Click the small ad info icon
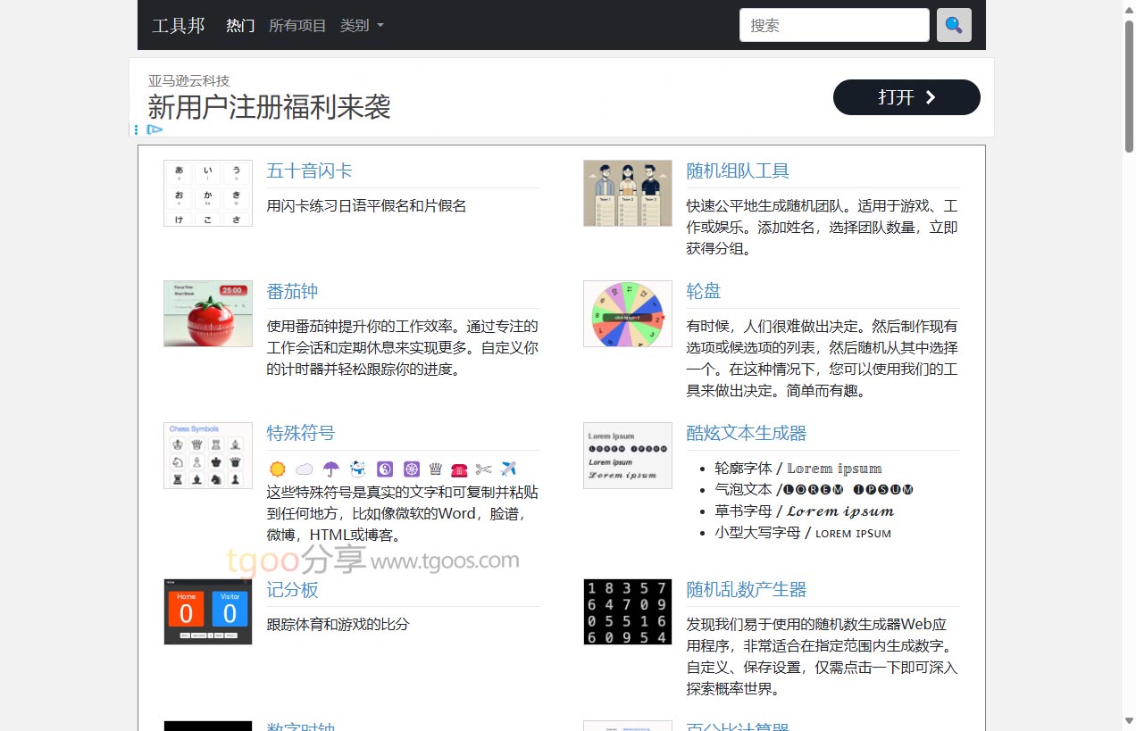1136x731 pixels. (155, 129)
